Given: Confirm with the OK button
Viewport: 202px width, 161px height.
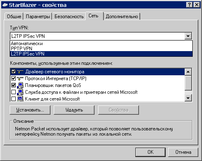Looking at the screenshot, I should tap(150, 152).
